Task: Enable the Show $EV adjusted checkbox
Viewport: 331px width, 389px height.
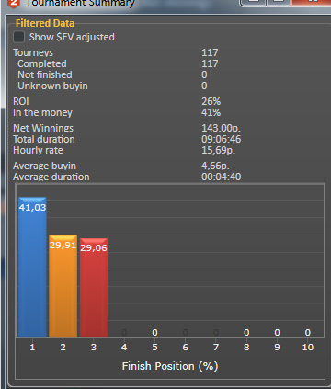Action: [18, 37]
